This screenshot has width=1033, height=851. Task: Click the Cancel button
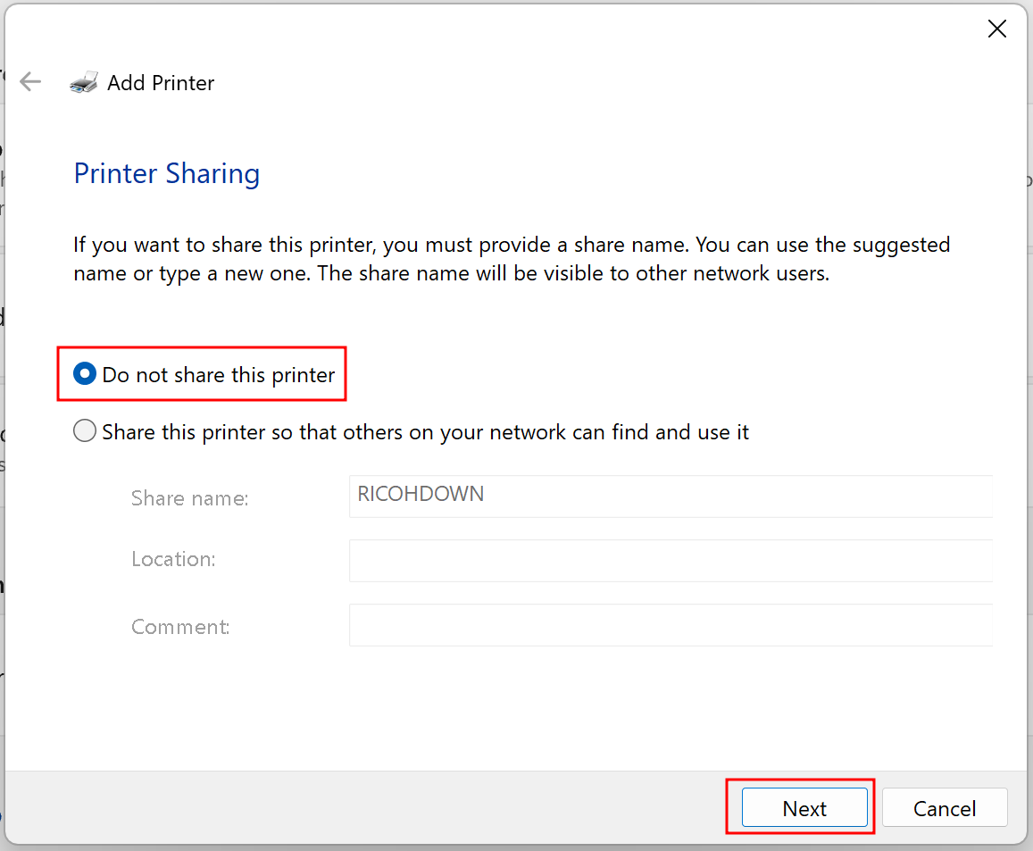click(944, 807)
